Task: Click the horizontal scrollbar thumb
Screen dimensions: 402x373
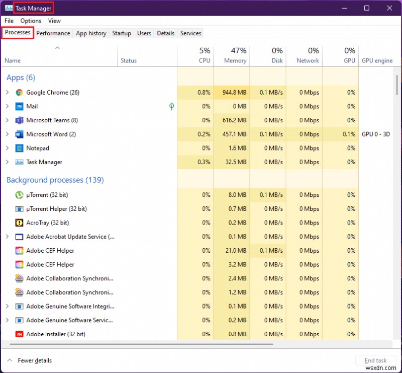Action: (x=142, y=344)
